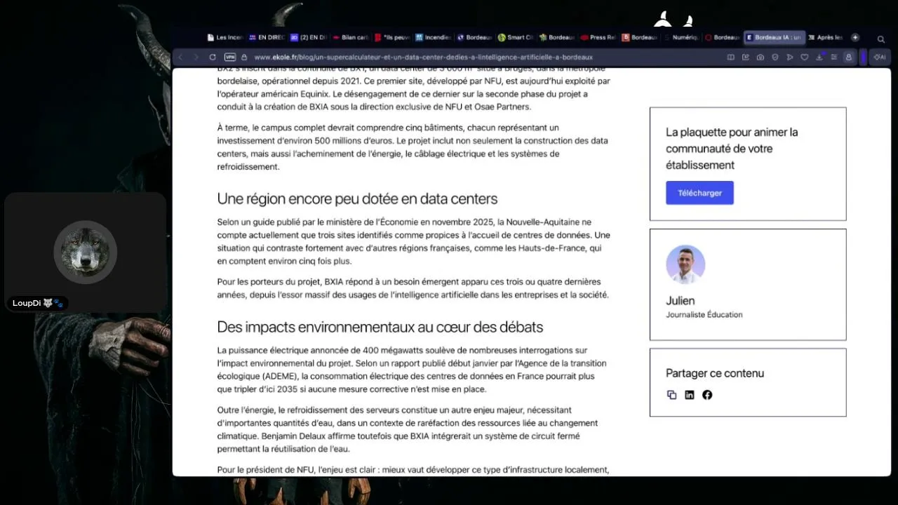Switch to the 'Ils peuv' tab

(393, 38)
